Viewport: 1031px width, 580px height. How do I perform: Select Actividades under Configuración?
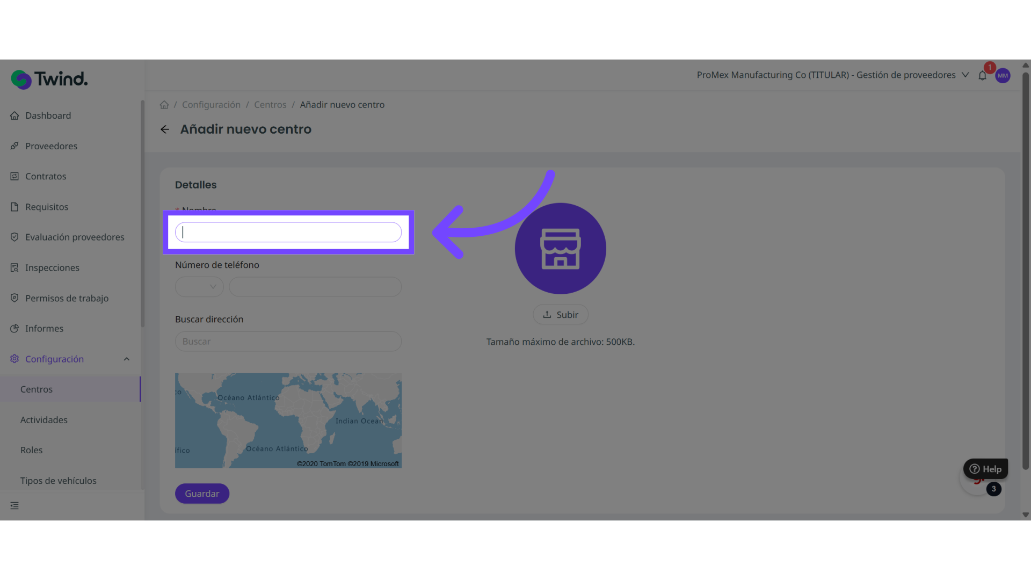[44, 420]
